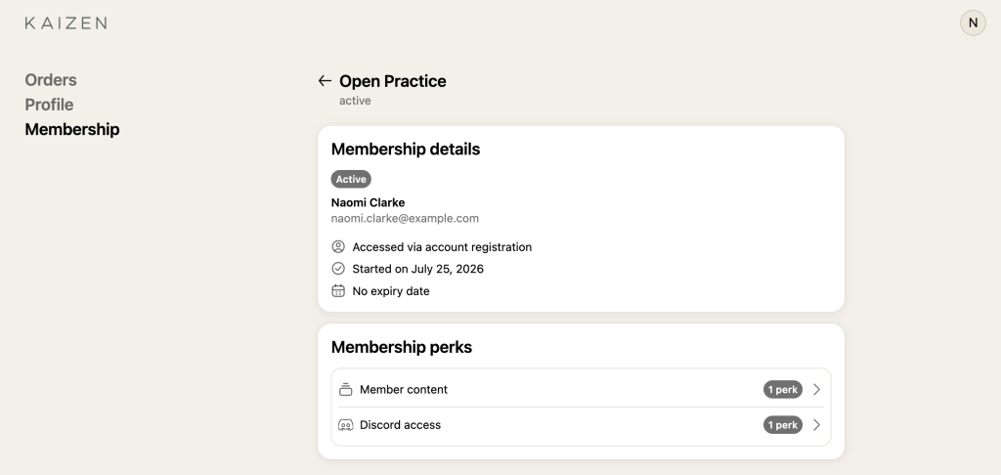Screen dimensions: 1001x475
Task: Click the Open Practice heading
Action: tap(393, 81)
